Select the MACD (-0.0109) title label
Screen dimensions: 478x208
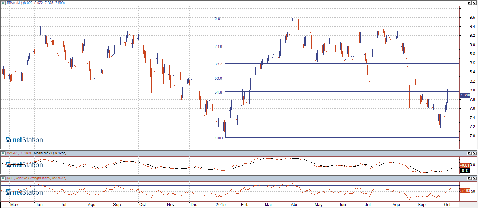coord(18,153)
